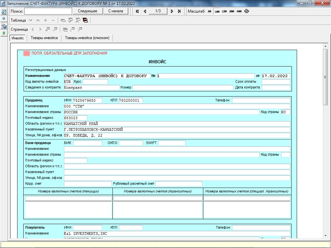This screenshot has width=331, height=248.
Task: Add a table row with plus icon
Action: point(46,20)
